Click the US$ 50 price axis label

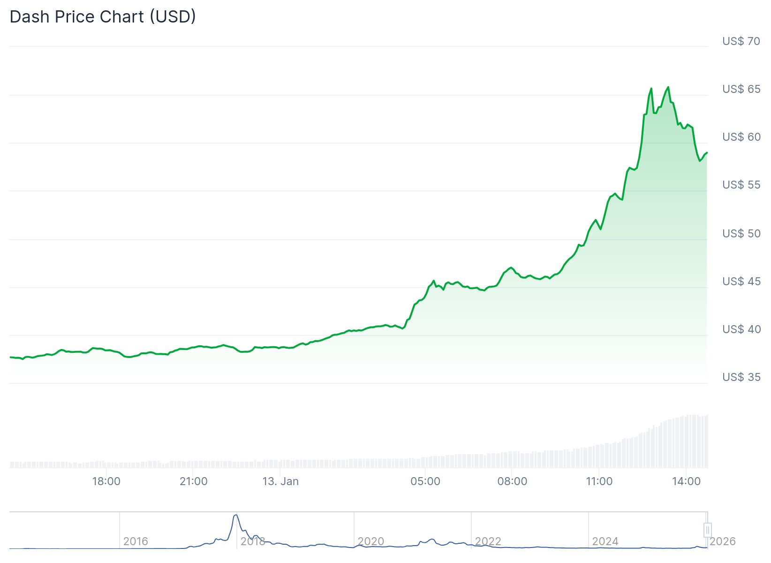click(x=741, y=234)
